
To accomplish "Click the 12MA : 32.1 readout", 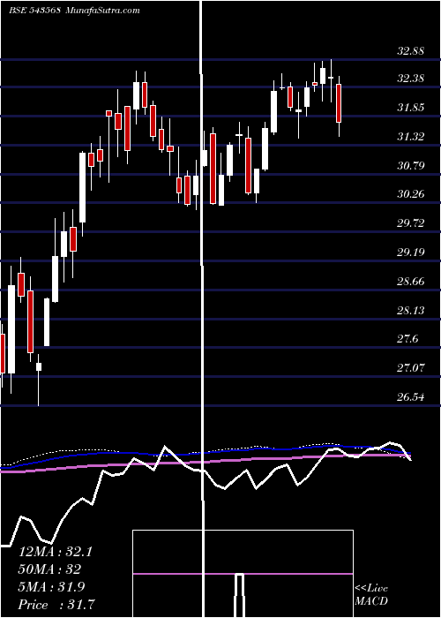I will pyautogui.click(x=56, y=552).
